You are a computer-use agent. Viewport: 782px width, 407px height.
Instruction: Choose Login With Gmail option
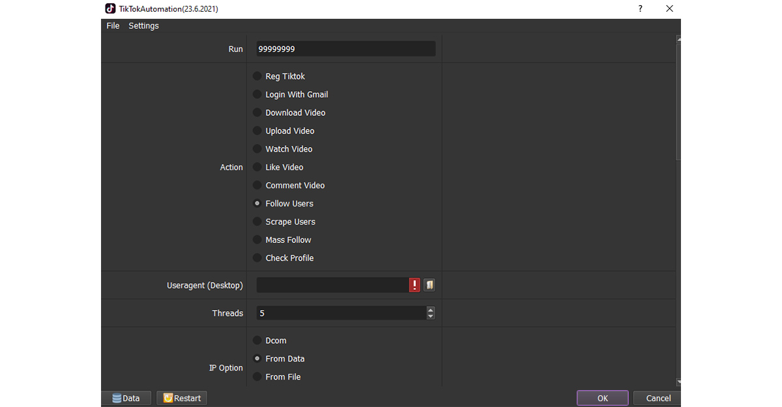point(291,94)
